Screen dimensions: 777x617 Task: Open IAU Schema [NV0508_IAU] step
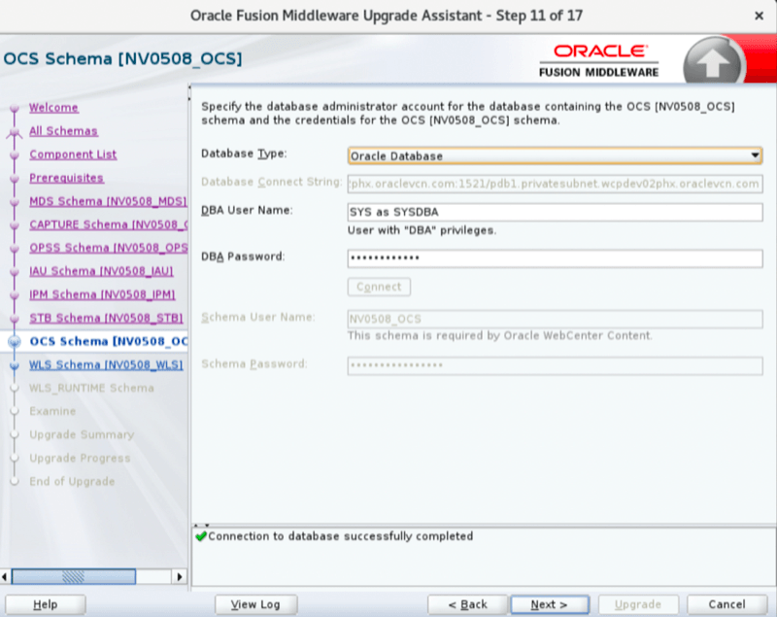coord(101,271)
